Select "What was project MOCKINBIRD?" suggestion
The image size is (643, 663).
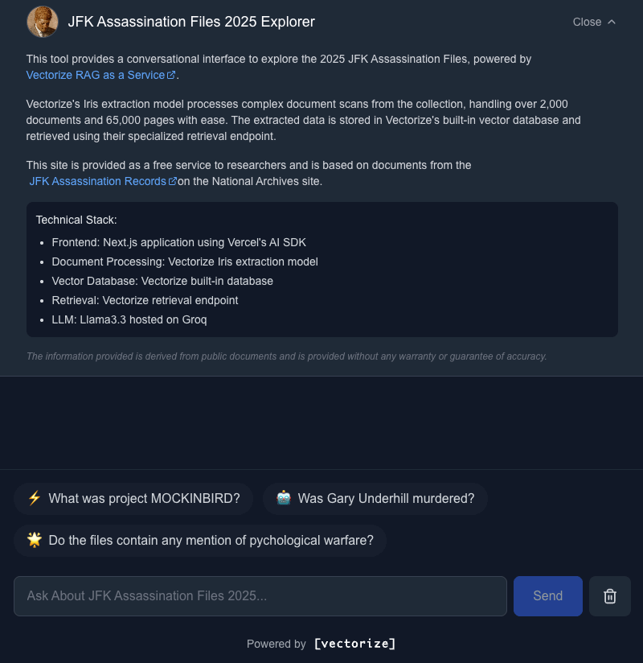[x=144, y=498]
